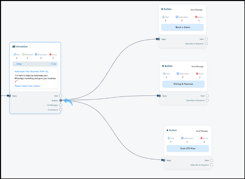The height and width of the screenshot is (179, 245).
Task: Click Subscribe to Sequence port on Book a Demo node
Action: point(206,44)
